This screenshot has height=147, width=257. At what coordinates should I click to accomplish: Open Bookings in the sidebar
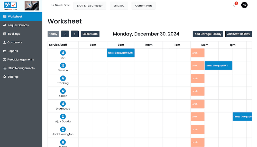(14, 34)
